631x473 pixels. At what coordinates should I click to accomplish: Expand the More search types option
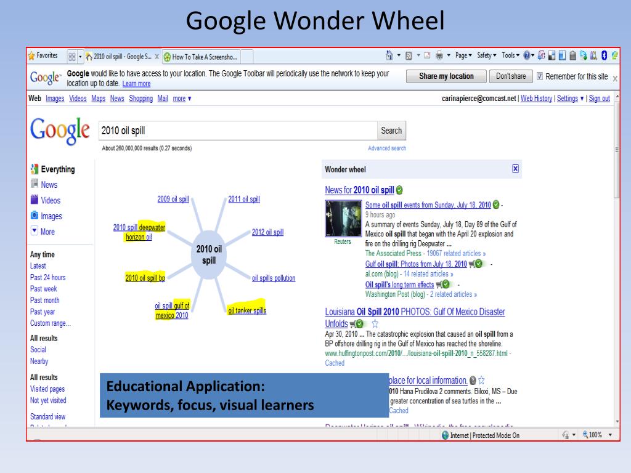point(43,232)
